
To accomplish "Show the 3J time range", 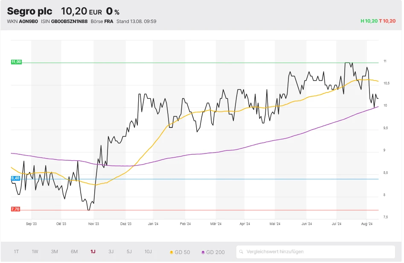I will [111, 251].
